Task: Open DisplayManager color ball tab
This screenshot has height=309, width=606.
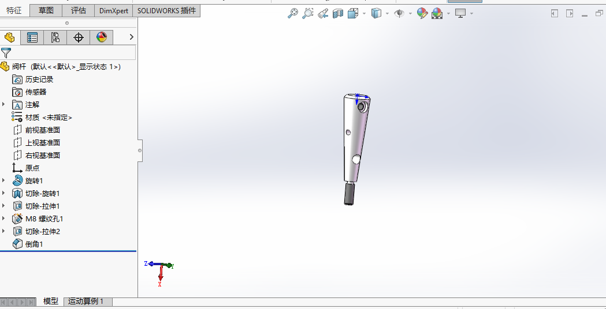Action: pos(102,37)
